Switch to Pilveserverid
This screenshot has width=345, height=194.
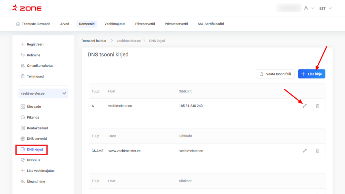point(145,24)
